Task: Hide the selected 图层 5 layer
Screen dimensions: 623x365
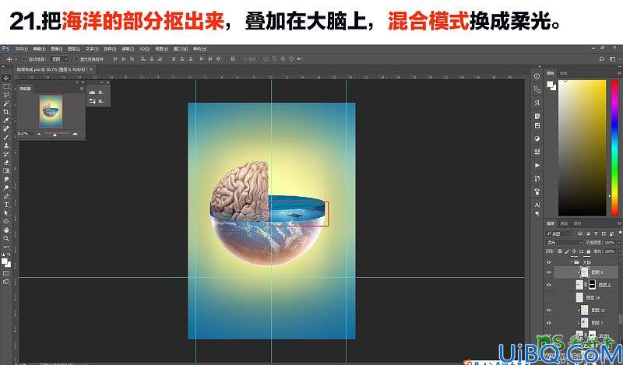Action: click(549, 272)
